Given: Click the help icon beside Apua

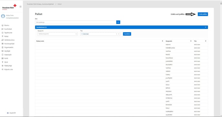Looking at the screenshot, I should 2,62.
